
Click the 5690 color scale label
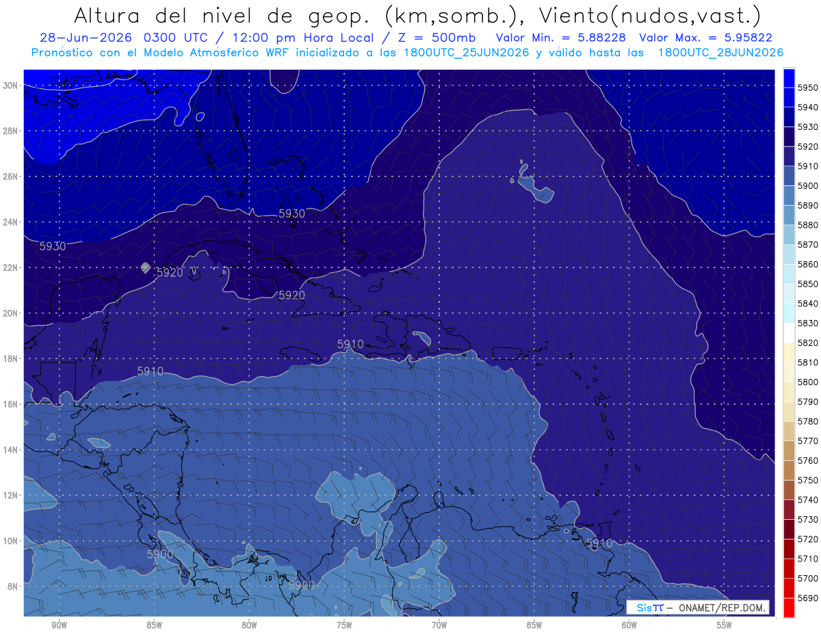[x=808, y=598]
